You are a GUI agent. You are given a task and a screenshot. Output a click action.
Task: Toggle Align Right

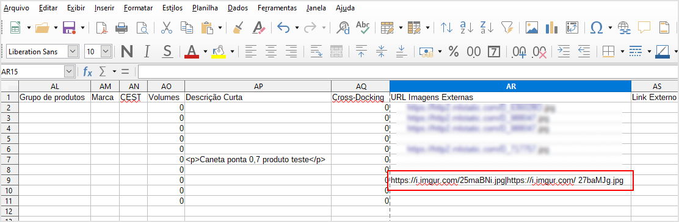click(x=291, y=52)
